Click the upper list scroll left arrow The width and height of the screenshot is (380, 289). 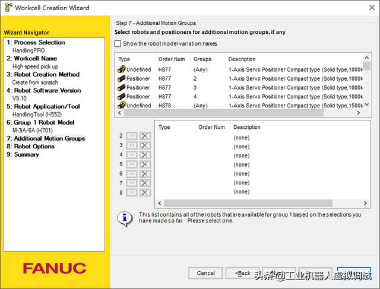point(119,113)
